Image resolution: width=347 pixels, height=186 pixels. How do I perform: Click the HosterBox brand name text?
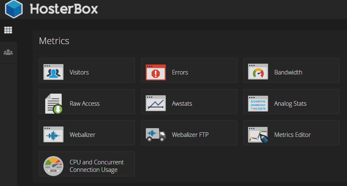click(x=64, y=9)
